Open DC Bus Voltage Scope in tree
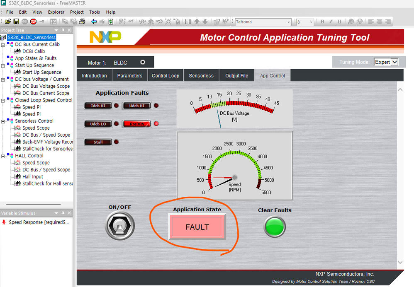414x287 pixels. click(x=46, y=86)
